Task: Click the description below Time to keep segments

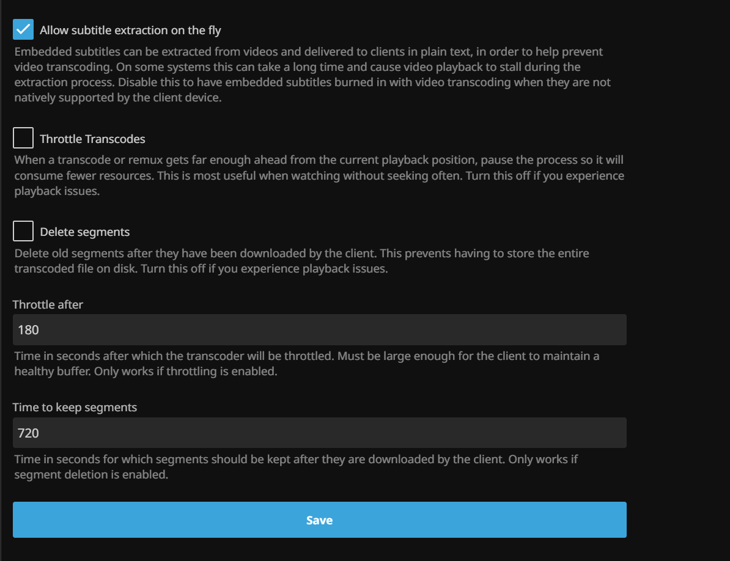Action: click(296, 466)
